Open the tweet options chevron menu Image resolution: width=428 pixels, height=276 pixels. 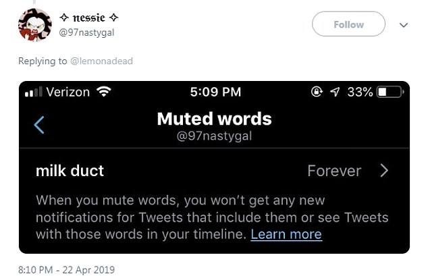point(404,25)
